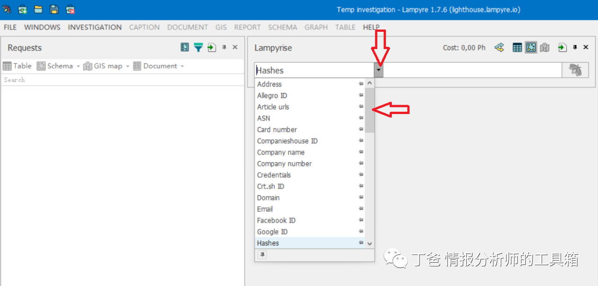The width and height of the screenshot is (598, 286).
Task: Open the DOCUMENT menu
Action: click(x=187, y=27)
